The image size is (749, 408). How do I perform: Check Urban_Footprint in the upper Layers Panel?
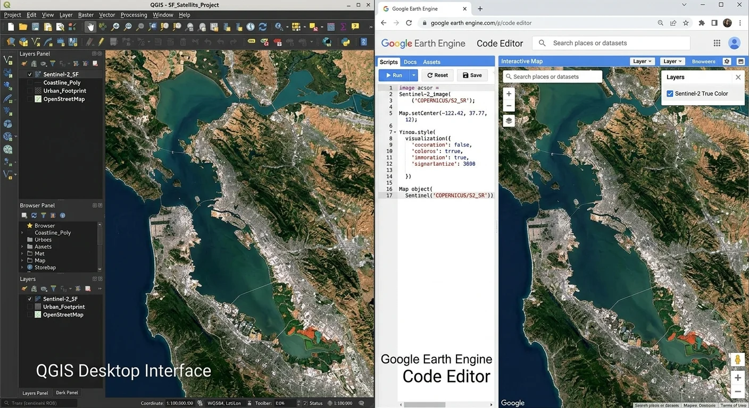click(30, 91)
